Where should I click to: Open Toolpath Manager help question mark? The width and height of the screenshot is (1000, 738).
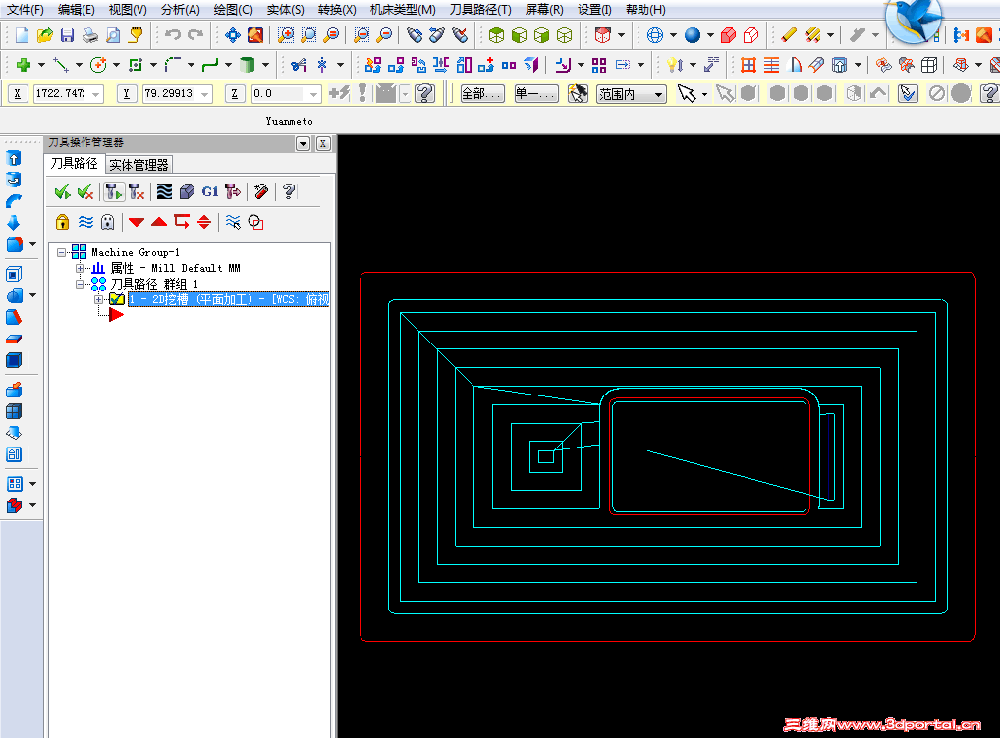[289, 191]
